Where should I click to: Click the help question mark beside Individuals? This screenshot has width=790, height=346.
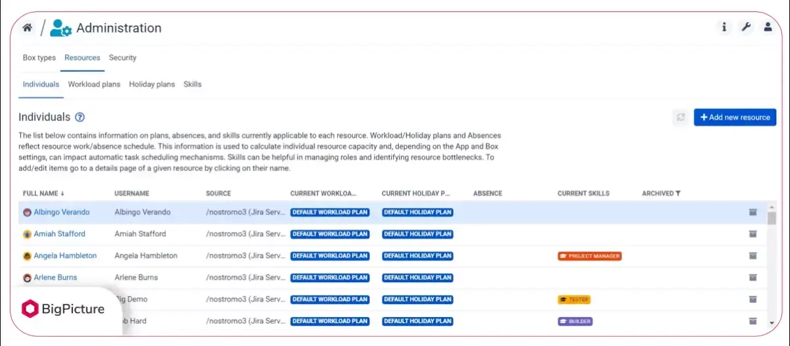(80, 117)
